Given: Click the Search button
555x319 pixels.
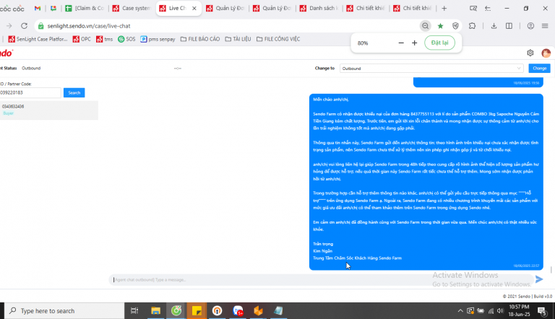Looking at the screenshot, I should (x=74, y=92).
